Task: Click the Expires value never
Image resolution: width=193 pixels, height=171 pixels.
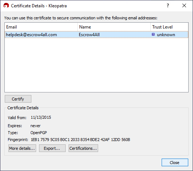Action: click(x=35, y=126)
